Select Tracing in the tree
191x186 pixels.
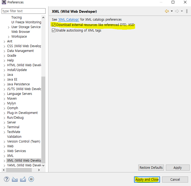[x=16, y=17]
